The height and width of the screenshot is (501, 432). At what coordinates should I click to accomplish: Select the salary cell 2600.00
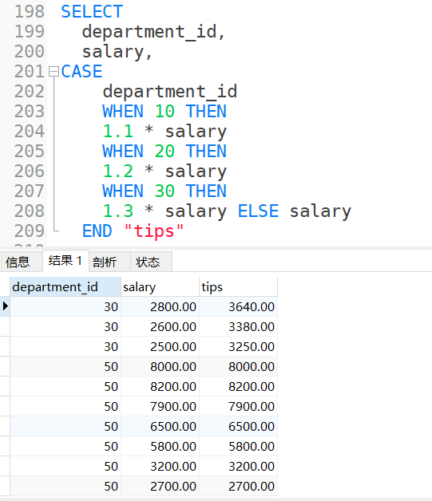[x=160, y=326]
